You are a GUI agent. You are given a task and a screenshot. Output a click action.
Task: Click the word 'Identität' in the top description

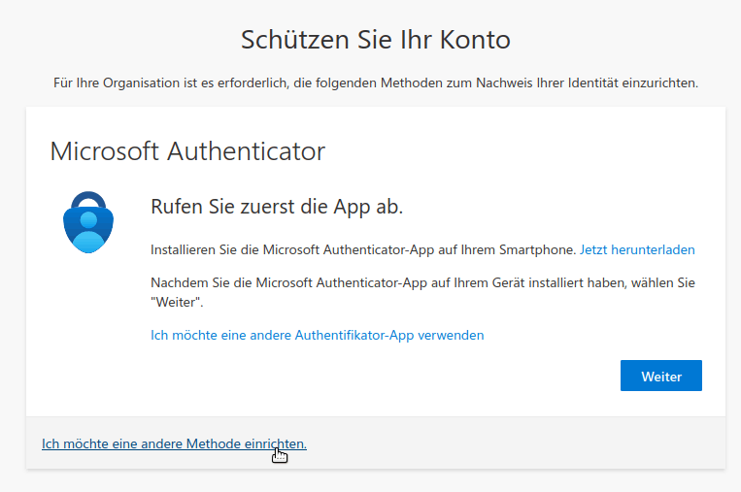(x=593, y=83)
